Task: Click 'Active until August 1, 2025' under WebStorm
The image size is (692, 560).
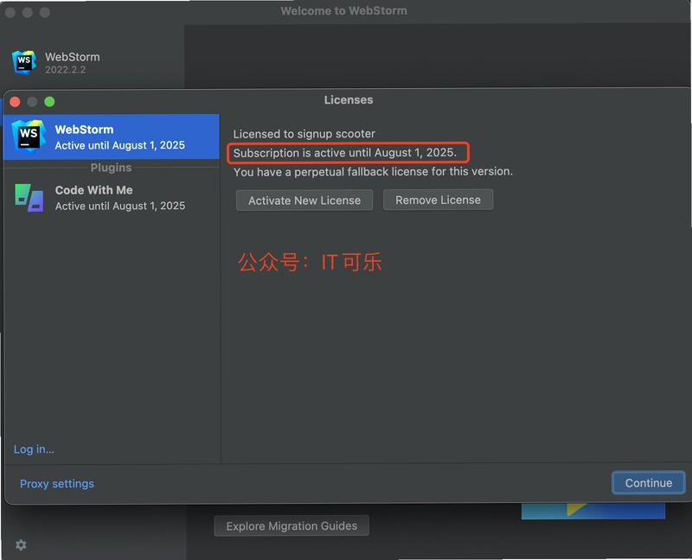Action: coord(120,145)
